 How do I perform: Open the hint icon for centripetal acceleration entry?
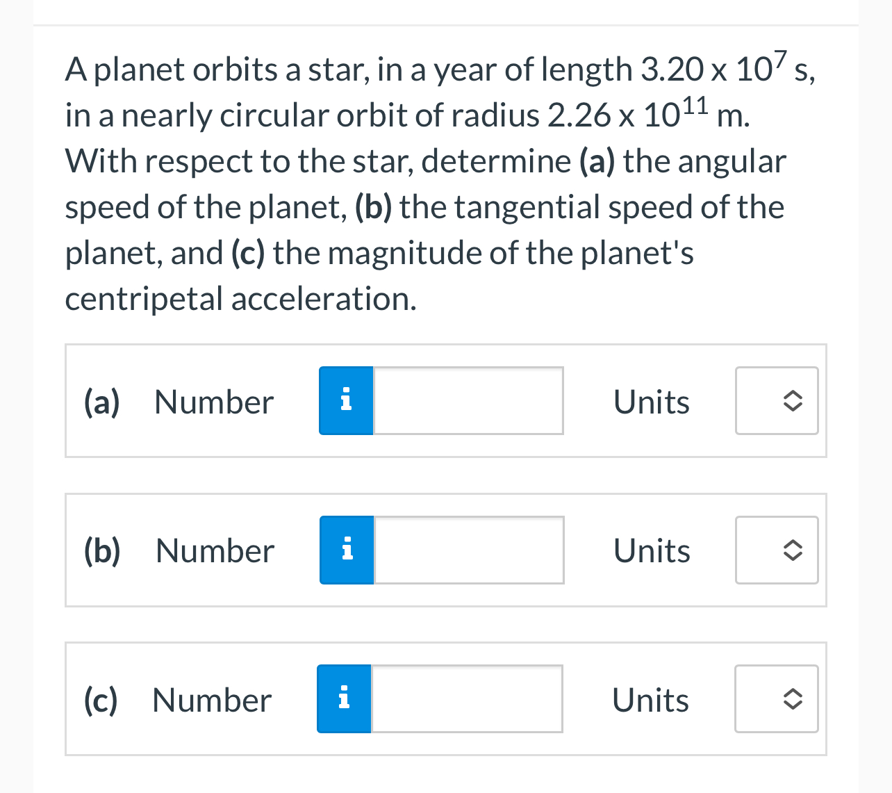[343, 698]
